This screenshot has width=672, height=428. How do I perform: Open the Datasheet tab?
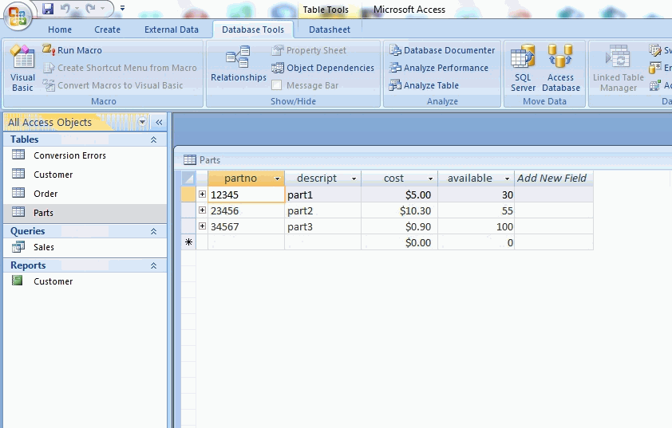tap(330, 29)
